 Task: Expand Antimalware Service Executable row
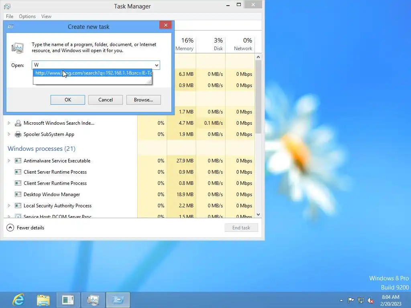9,160
